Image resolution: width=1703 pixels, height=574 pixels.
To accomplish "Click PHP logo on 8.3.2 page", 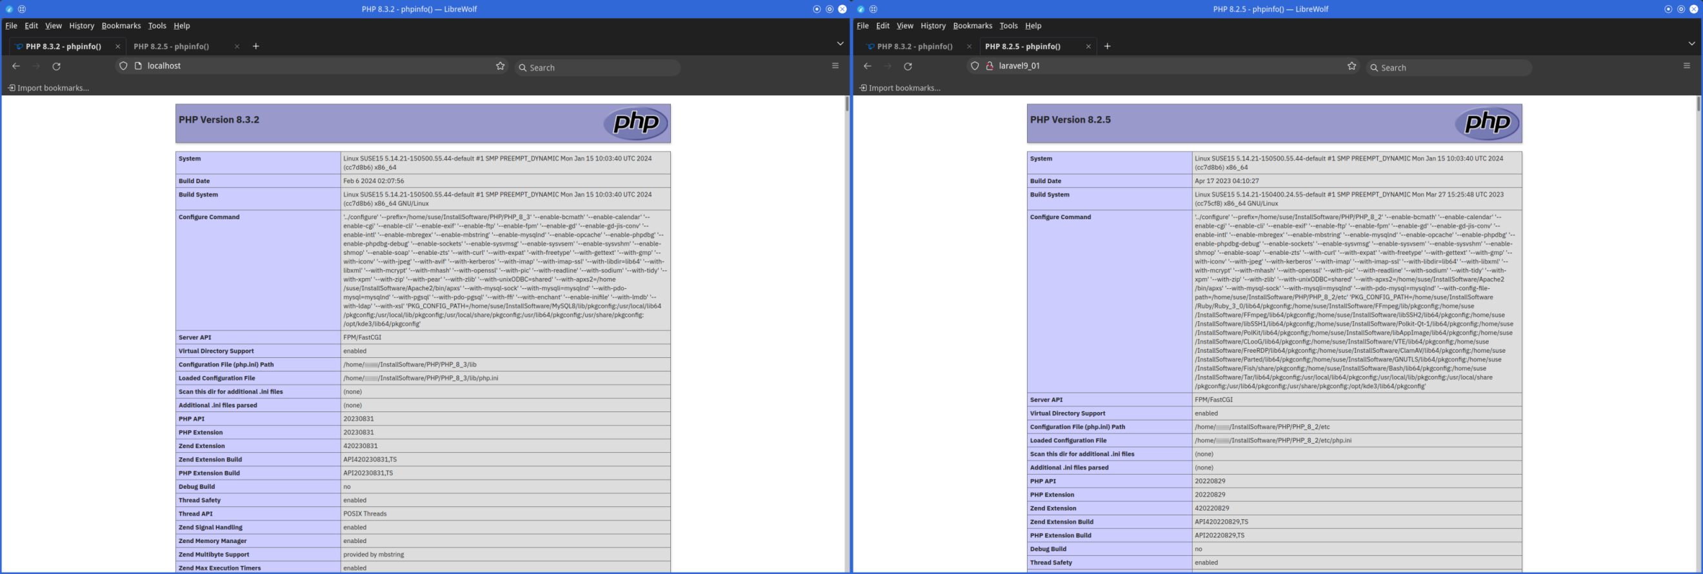I will click(x=635, y=123).
